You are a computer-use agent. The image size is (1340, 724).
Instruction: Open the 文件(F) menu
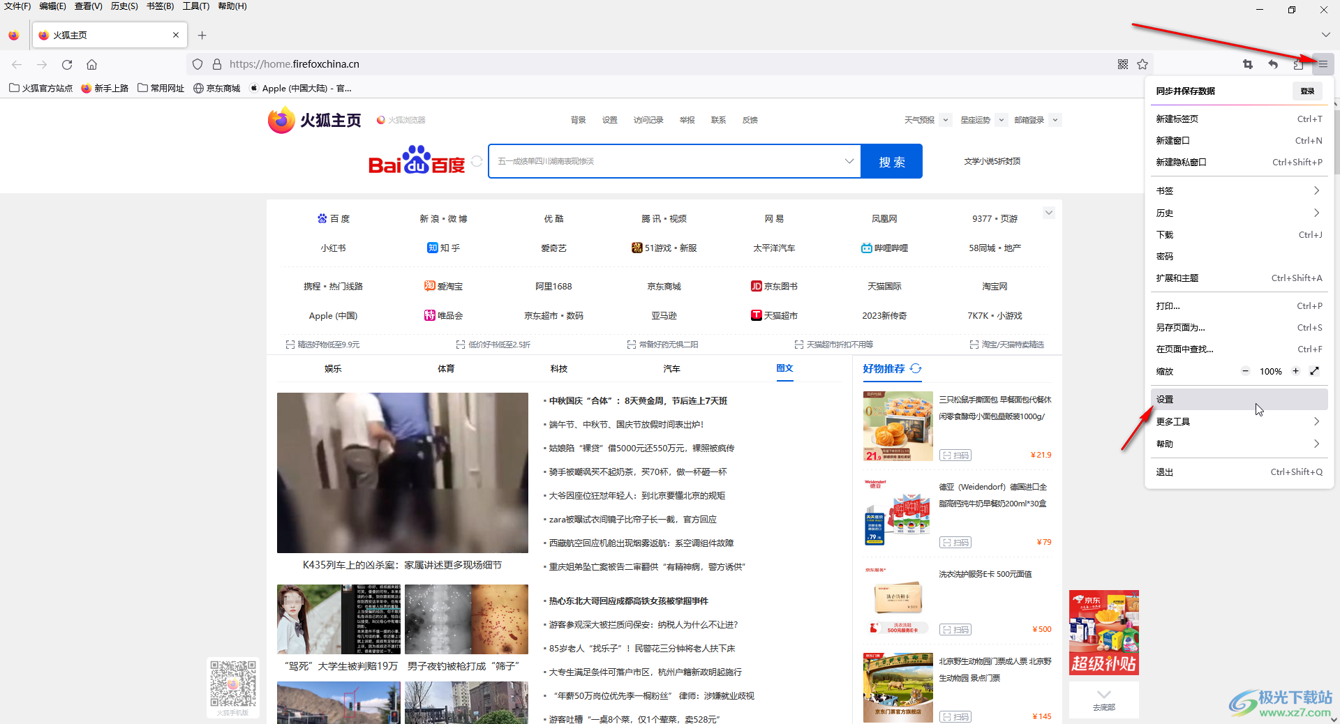(x=17, y=6)
